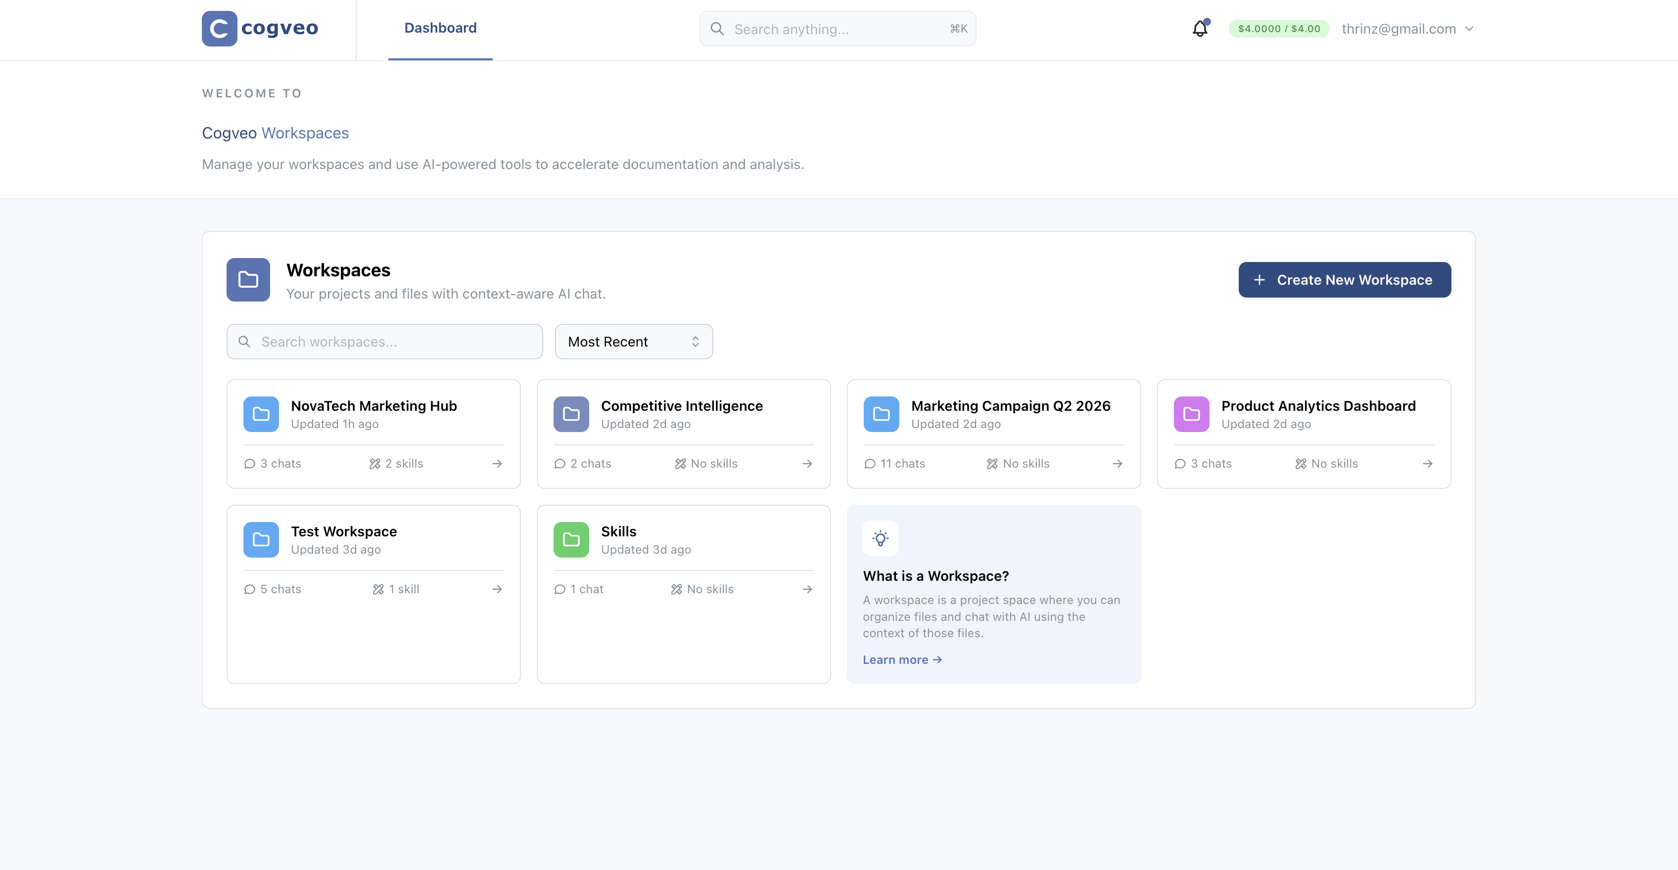The image size is (1678, 870).
Task: Click the pink Product Analytics Dashboard folder icon
Action: click(1191, 414)
